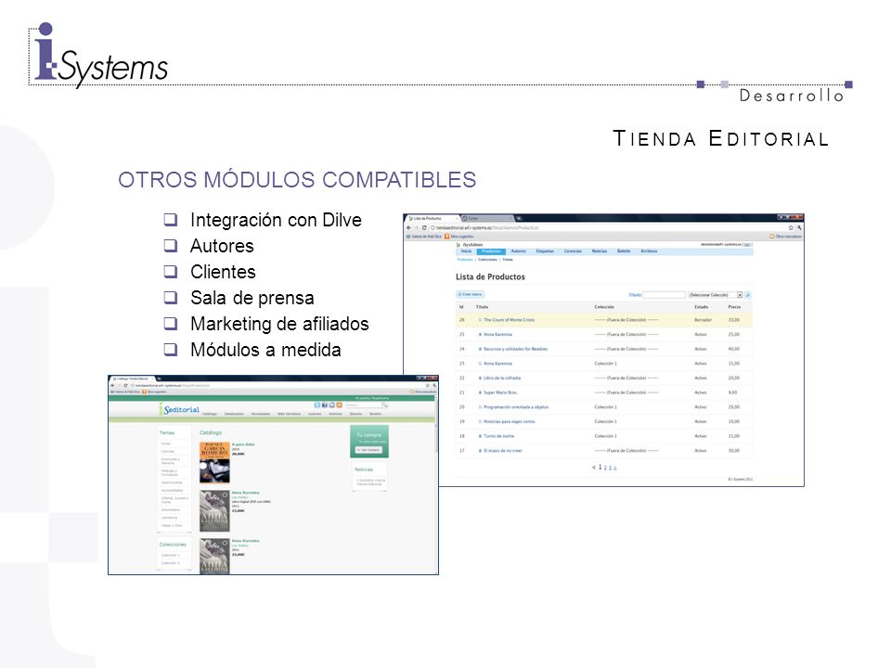Image resolution: width=891 pixels, height=668 pixels.
Task: Click Sitios sugeridos bookmark in admin browser
Action: click(458, 237)
